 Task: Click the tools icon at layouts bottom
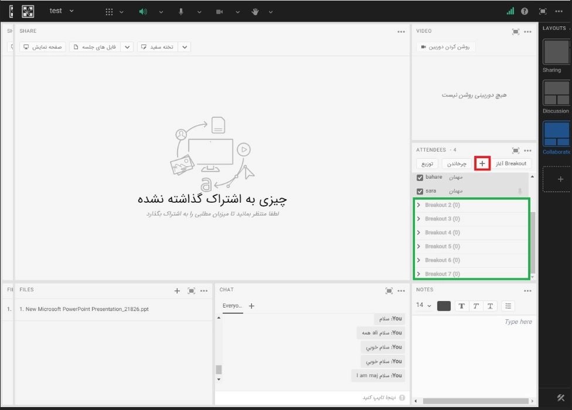point(561,398)
